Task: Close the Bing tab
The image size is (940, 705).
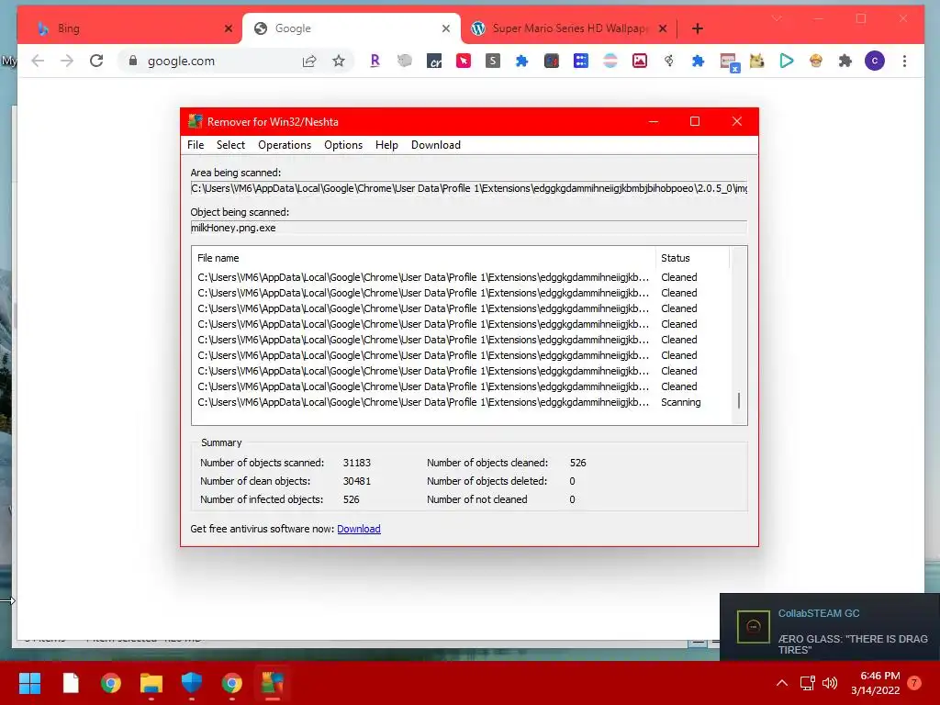Action: (229, 28)
